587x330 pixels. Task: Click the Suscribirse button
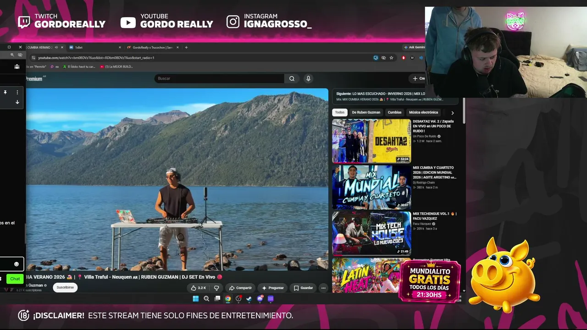coord(65,287)
